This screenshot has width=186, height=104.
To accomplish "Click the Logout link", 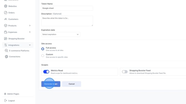I will 11,101.
